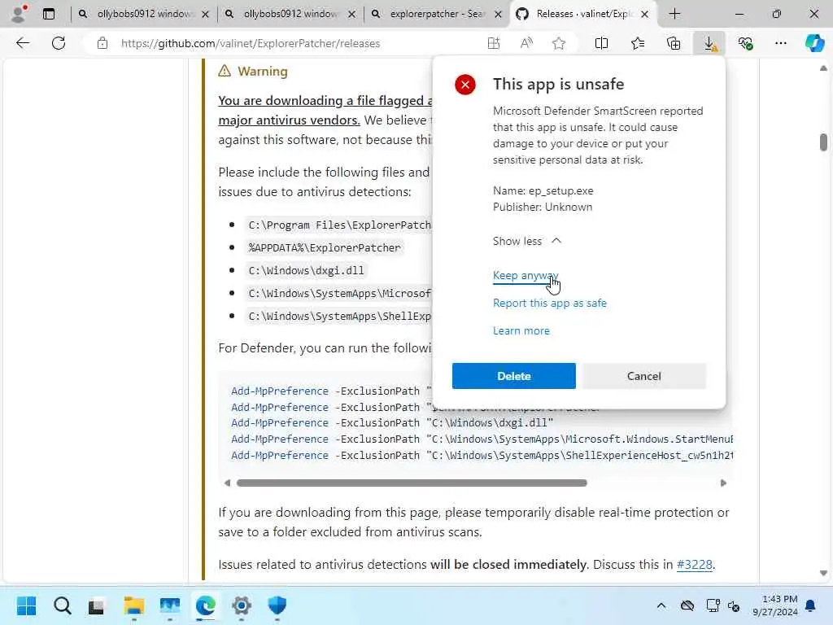Click the OneDrive cloud tray icon
Image resolution: width=833 pixels, height=625 pixels.
coord(687,605)
